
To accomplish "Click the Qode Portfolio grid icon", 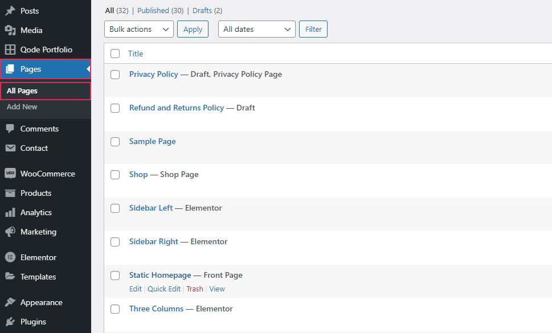I will click(10, 50).
